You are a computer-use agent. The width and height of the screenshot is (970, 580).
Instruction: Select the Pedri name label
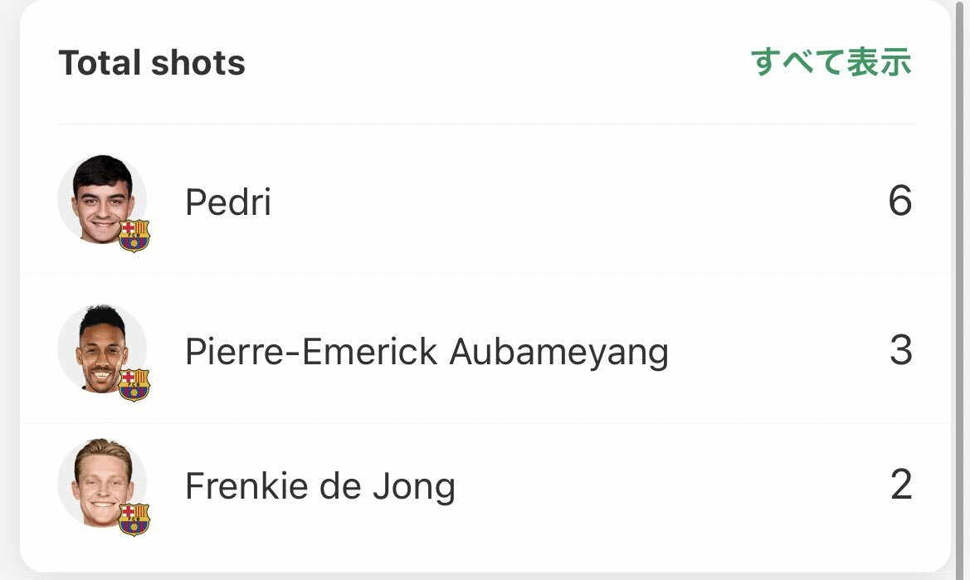(228, 202)
